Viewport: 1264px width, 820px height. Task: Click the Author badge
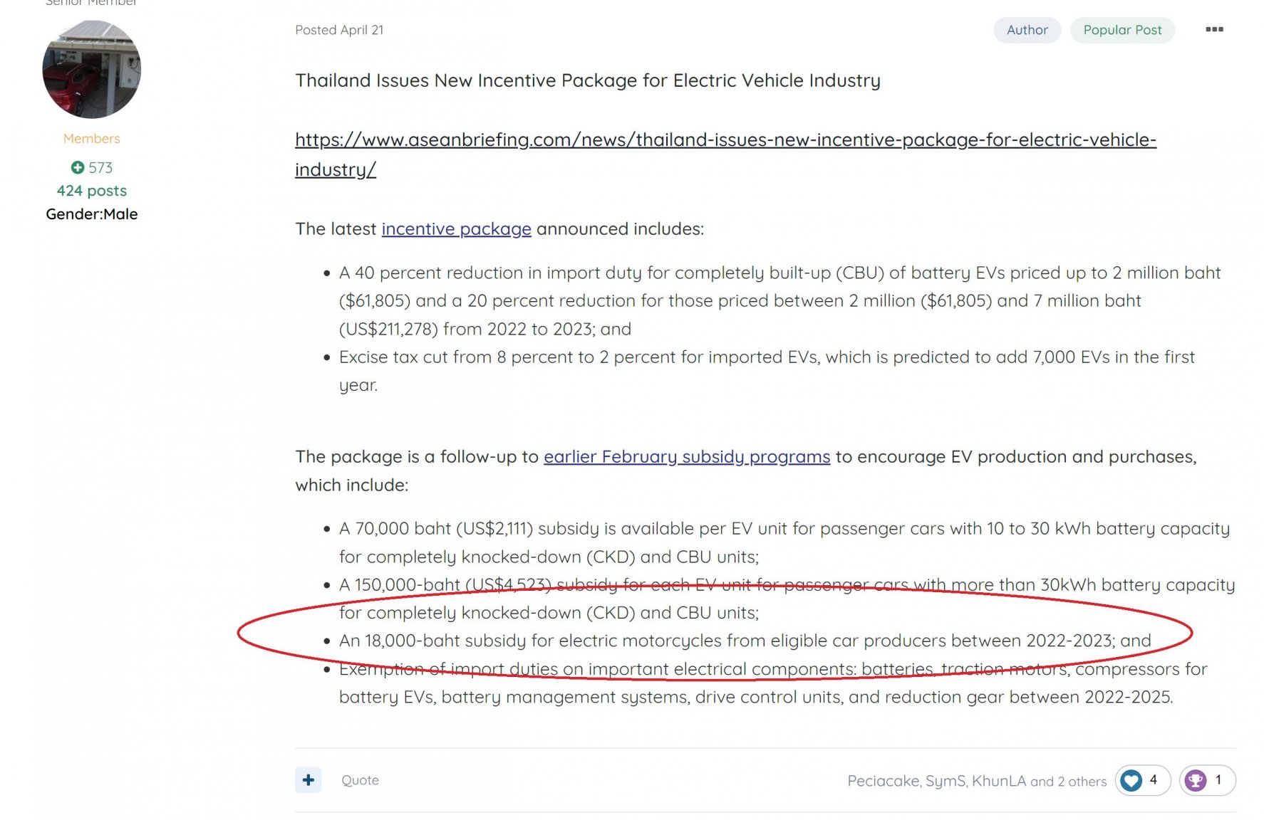tap(1027, 30)
